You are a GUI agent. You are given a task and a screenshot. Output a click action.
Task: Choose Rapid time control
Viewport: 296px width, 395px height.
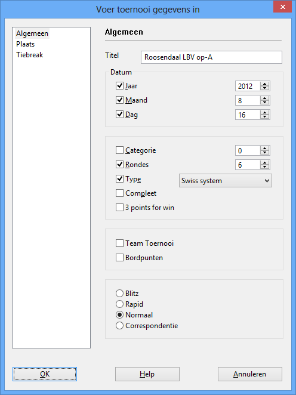[x=119, y=304]
